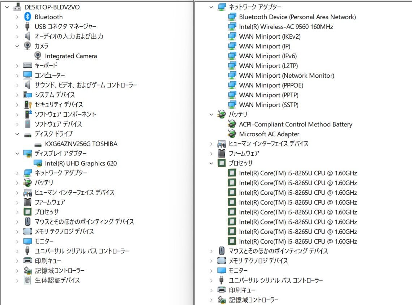
Task: Select the Integrated Camera device
Action: pyautogui.click(x=71, y=56)
